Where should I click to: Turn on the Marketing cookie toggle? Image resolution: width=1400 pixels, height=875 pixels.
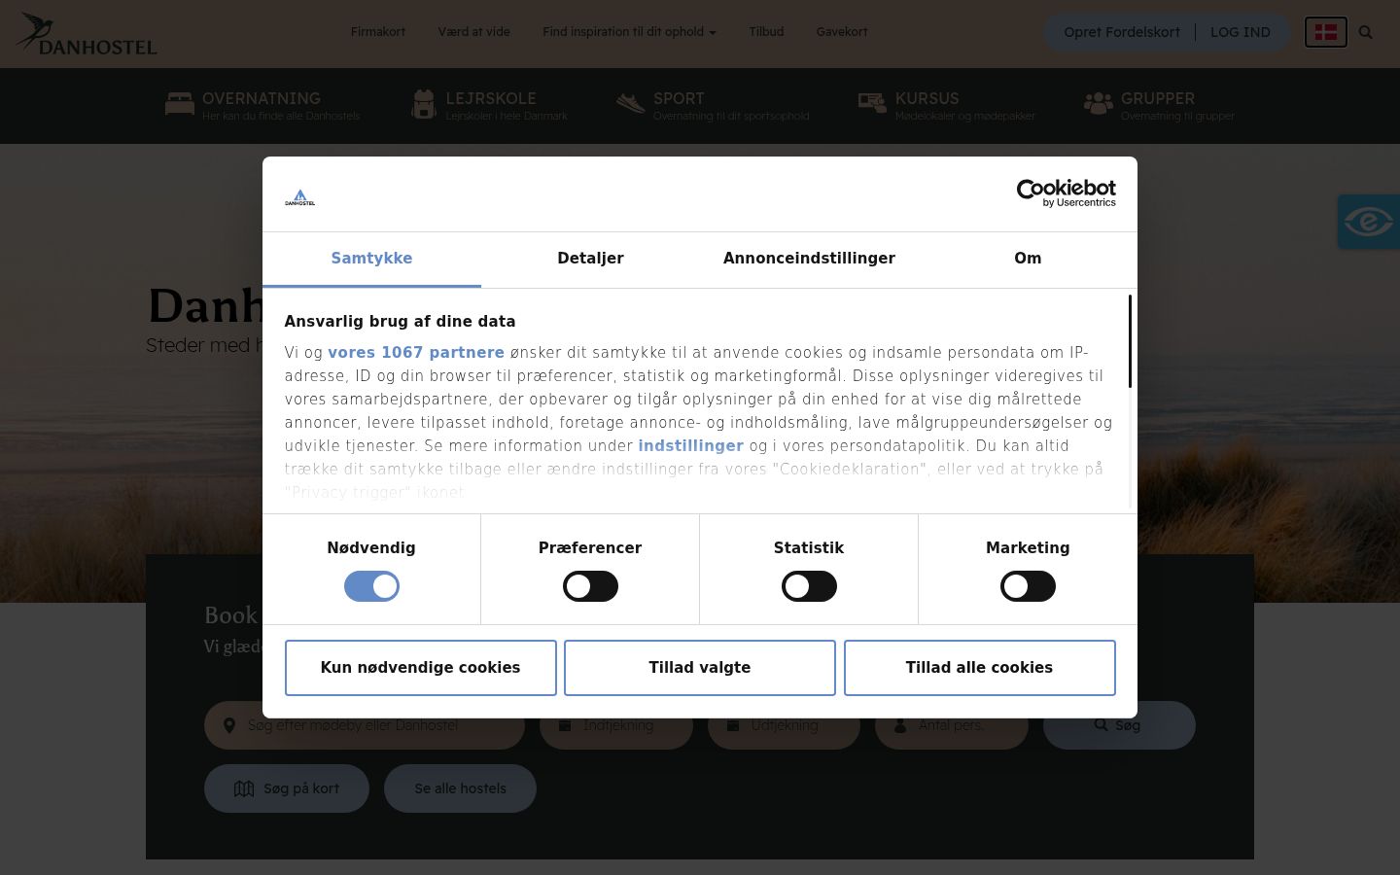tap(1028, 586)
